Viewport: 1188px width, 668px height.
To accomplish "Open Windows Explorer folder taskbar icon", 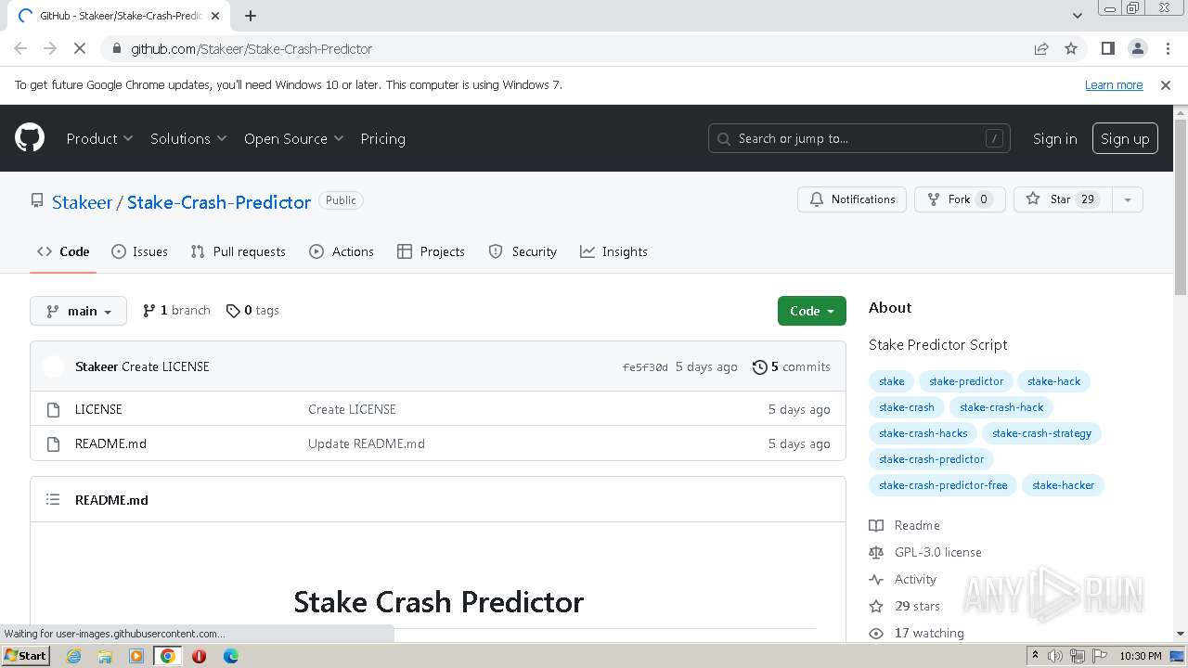I will 105,656.
